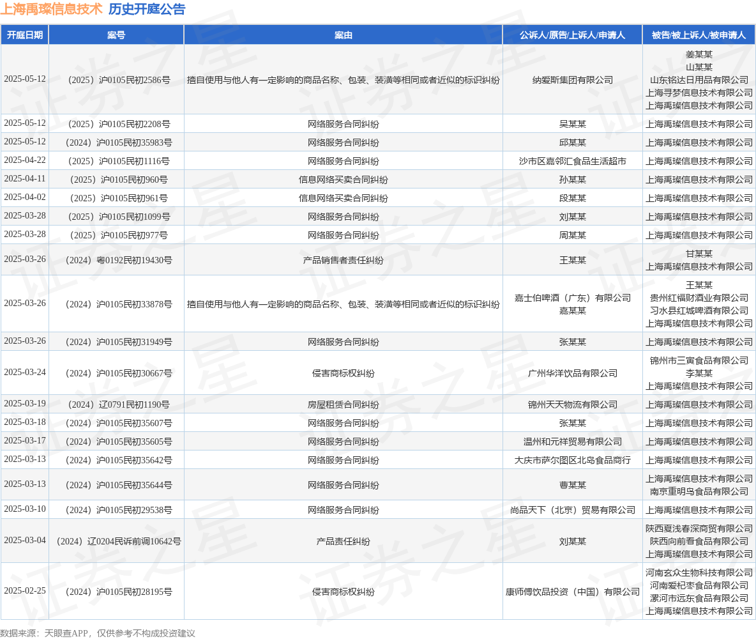Screen dimensions: 756x639
Task: Select case number (2025)沪0105民初2586号
Action: tap(116, 80)
